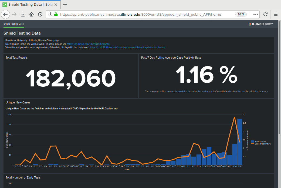Screen dimensions: 281x188
Task: Open page actions three-dot menu
Action: click(x=255, y=14)
